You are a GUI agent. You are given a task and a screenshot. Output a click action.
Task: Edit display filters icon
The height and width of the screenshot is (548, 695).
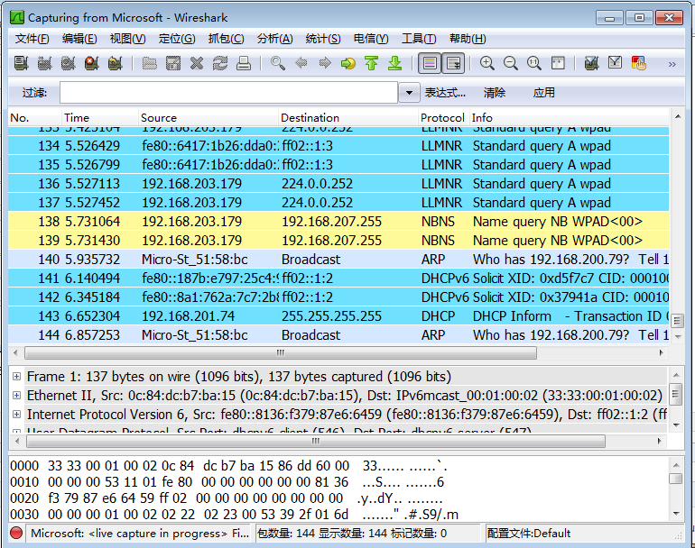615,63
